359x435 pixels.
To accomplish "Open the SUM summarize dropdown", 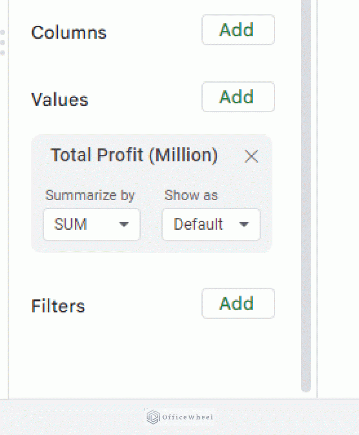I will point(91,225).
